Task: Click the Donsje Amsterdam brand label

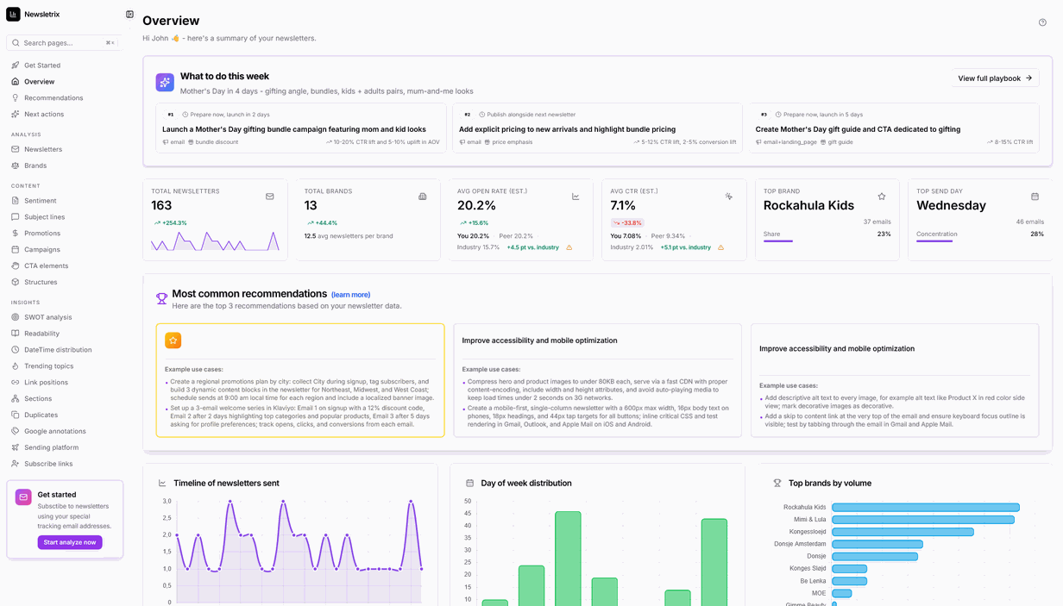Action: (x=800, y=544)
